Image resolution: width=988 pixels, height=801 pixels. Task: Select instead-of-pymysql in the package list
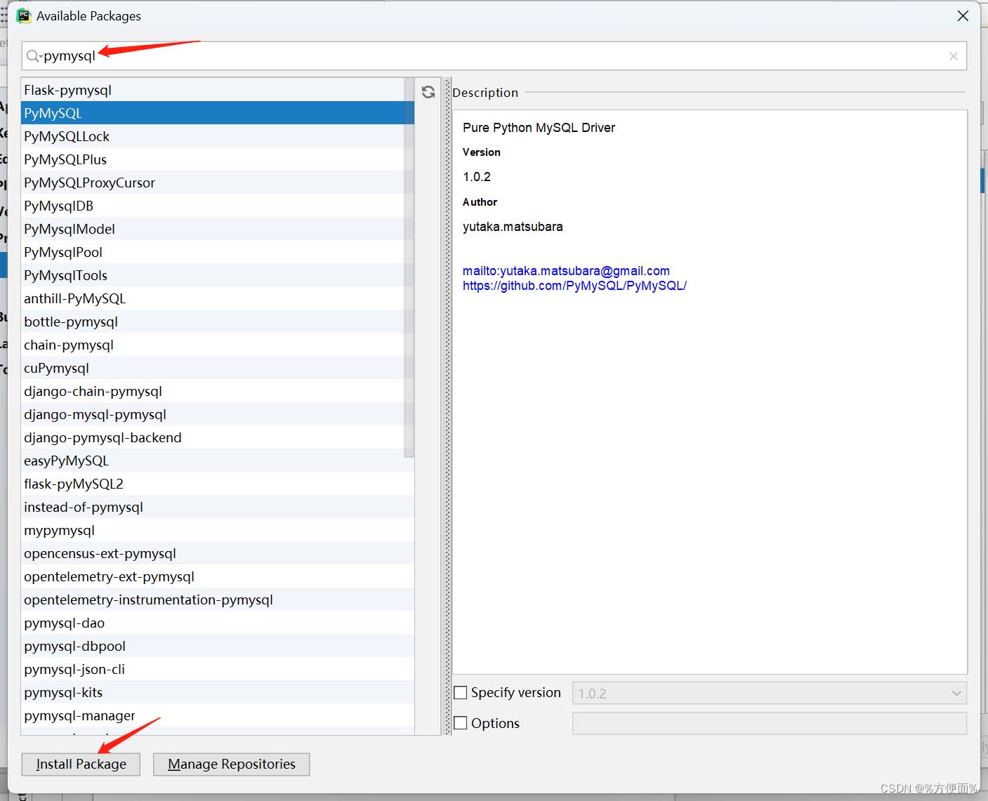click(x=218, y=507)
